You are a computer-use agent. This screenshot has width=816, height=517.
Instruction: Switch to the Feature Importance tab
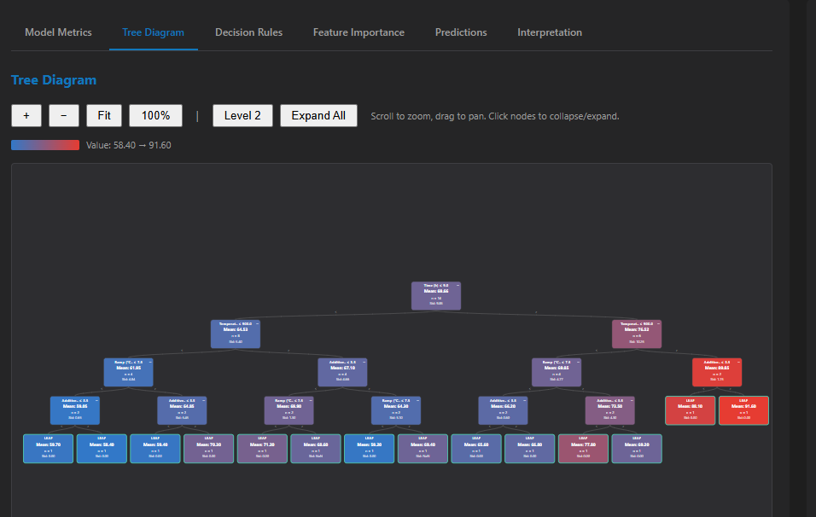pos(358,32)
